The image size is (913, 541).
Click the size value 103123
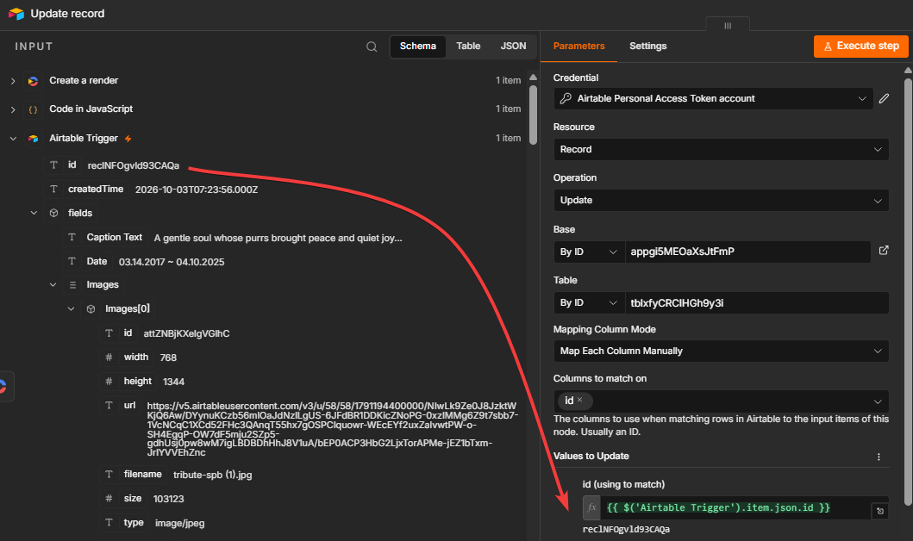click(x=168, y=499)
